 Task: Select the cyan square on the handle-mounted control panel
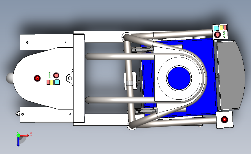(216, 28)
